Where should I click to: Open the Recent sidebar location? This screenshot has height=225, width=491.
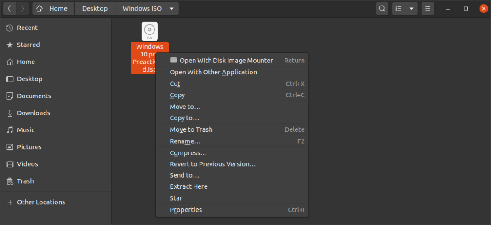click(27, 28)
